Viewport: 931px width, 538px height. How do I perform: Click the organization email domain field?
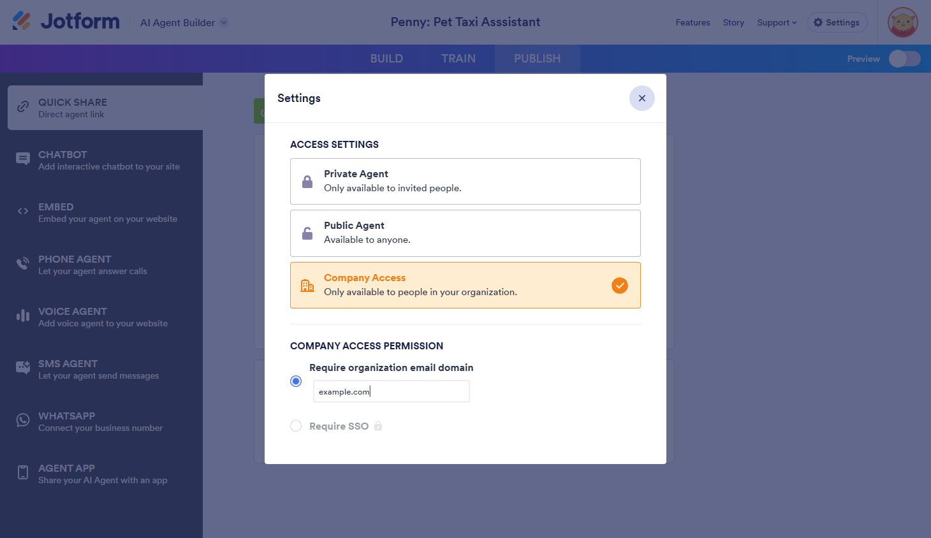coord(391,391)
